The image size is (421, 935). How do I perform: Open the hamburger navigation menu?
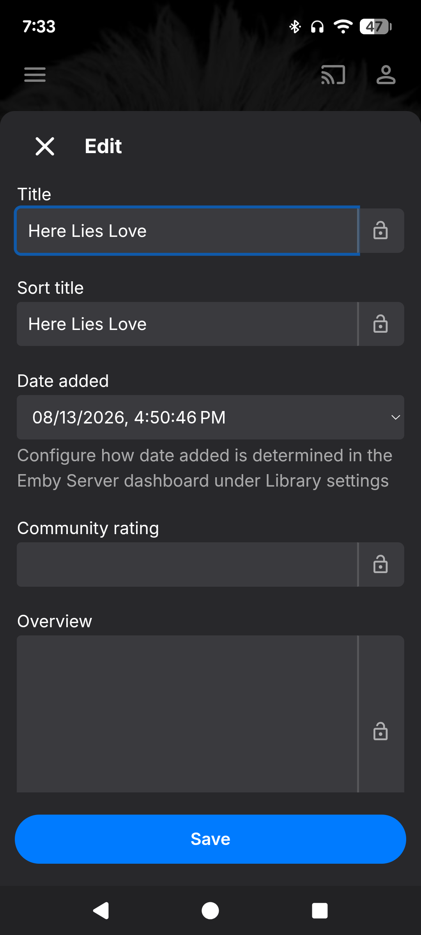(35, 74)
